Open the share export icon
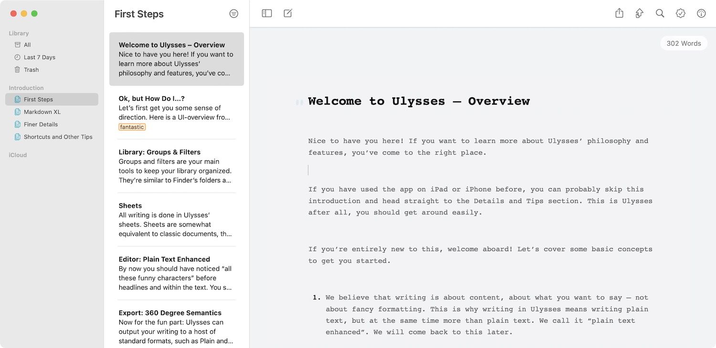Image resolution: width=716 pixels, height=348 pixels. (x=619, y=13)
